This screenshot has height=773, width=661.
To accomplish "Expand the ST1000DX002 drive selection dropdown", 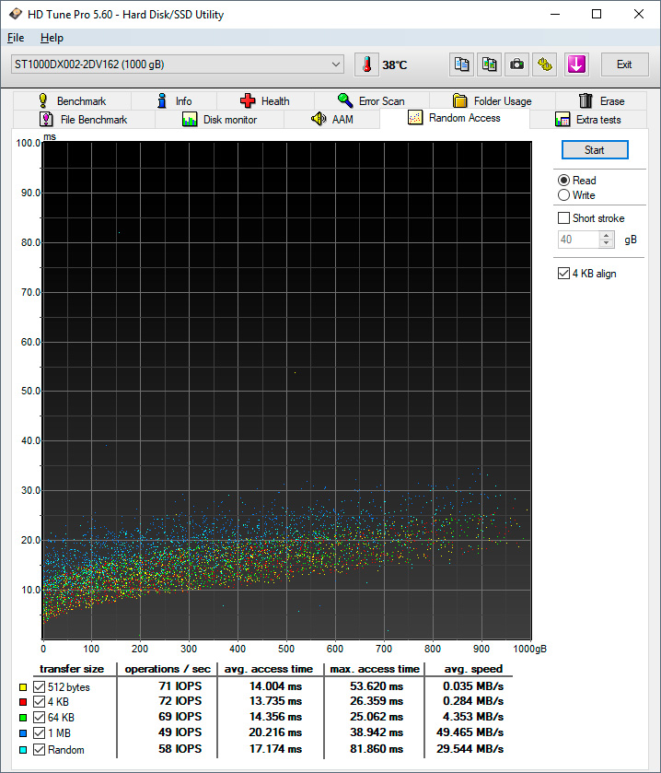I will tap(336, 64).
